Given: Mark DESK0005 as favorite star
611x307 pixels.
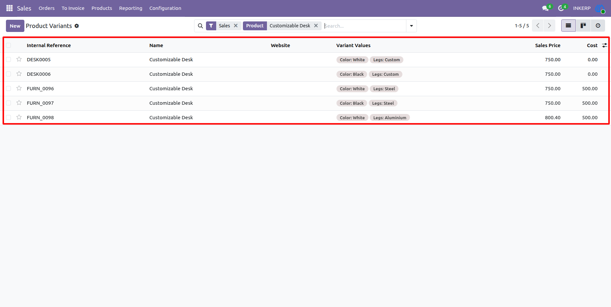Looking at the screenshot, I should coord(19,59).
